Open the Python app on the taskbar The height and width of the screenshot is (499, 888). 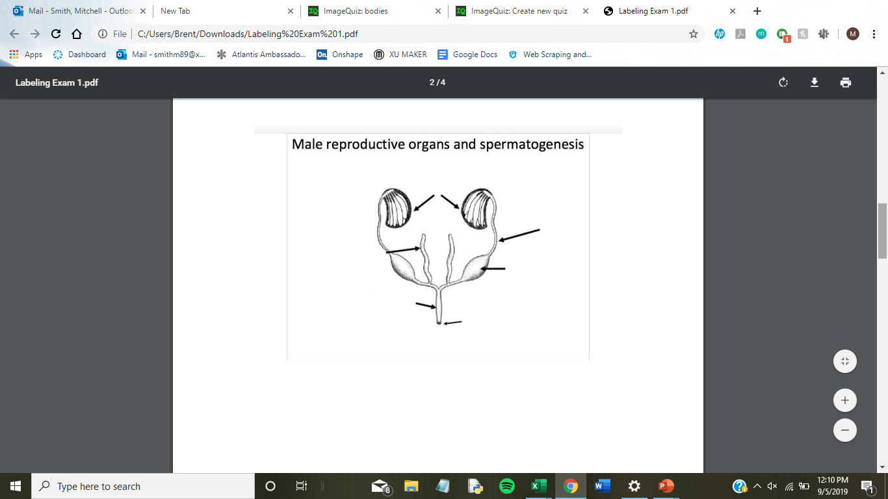coord(475,486)
